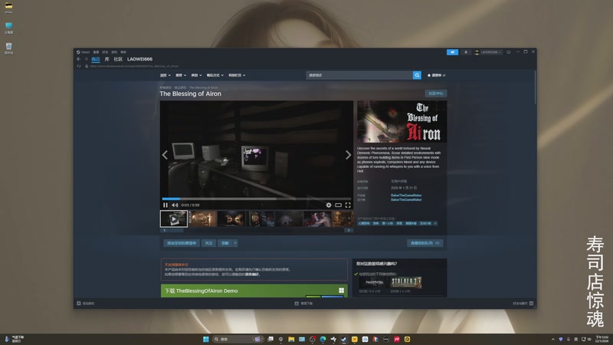Open Friends & Chat in bottom bar

point(523,303)
